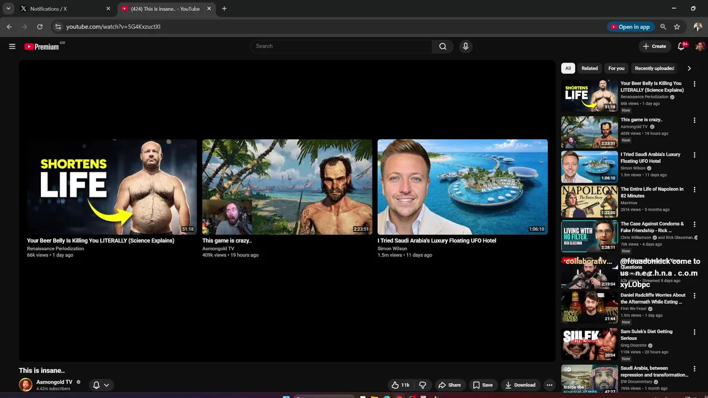Open options for Daniel Radcliffe sidebar video
Screen dimensions: 708x398
tap(694, 296)
